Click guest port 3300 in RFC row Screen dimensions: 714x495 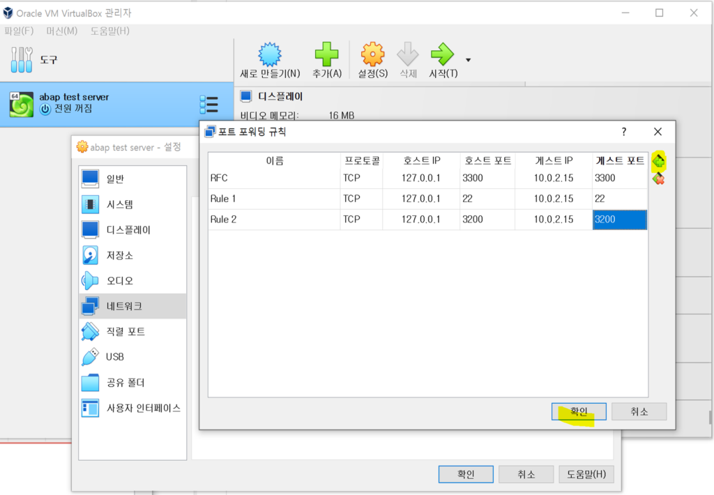(x=620, y=178)
